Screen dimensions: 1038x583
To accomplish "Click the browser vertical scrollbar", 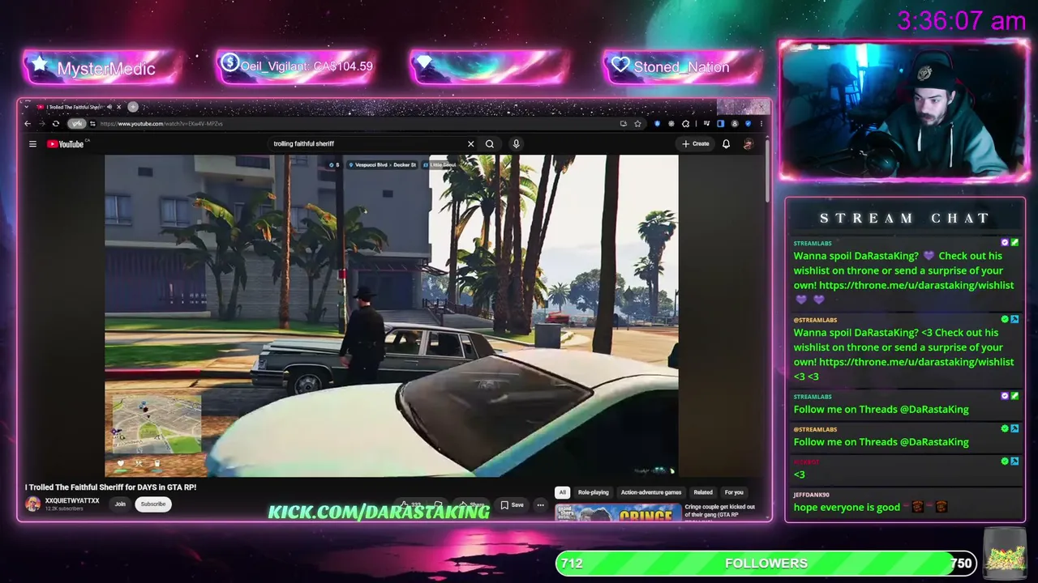I will pos(766,170).
